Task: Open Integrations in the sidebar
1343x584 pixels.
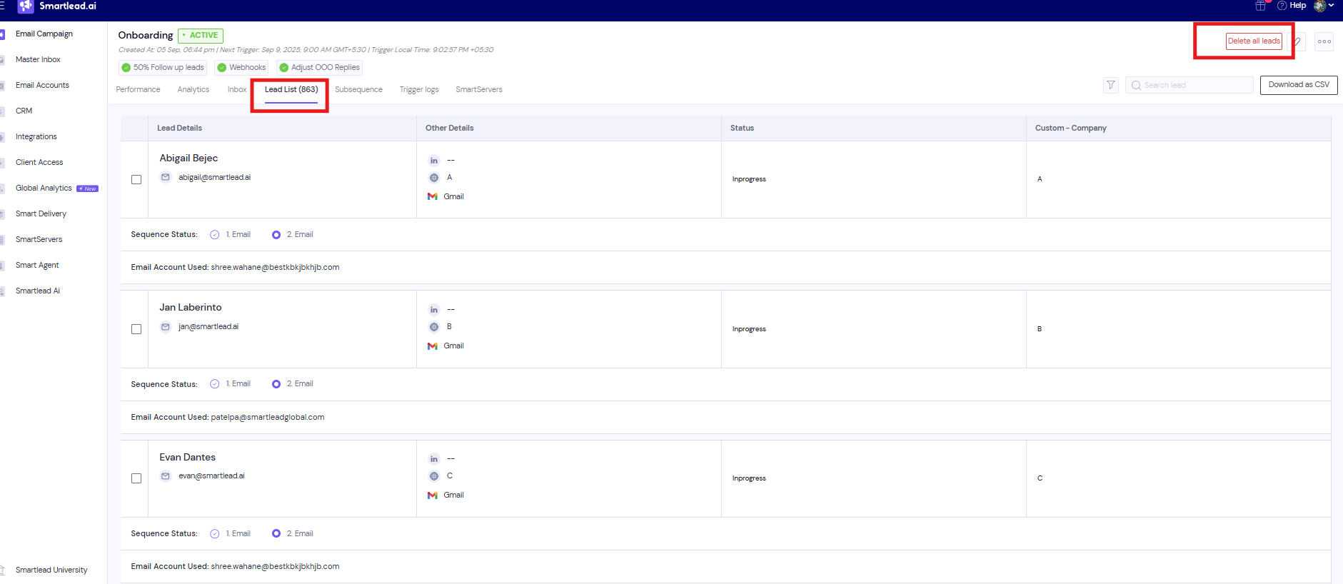Action: pos(36,136)
